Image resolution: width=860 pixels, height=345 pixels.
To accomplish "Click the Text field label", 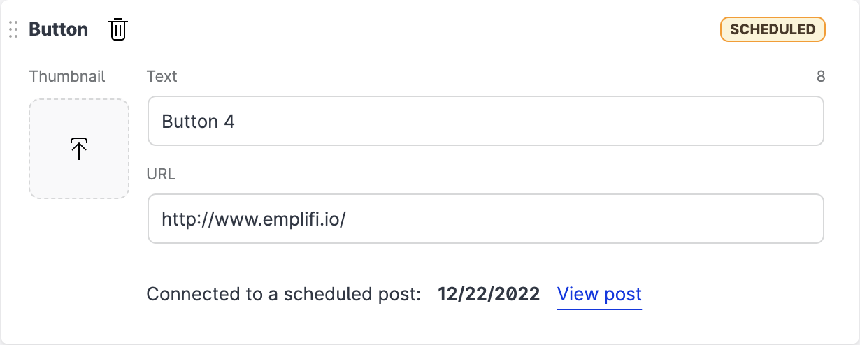I will [162, 76].
